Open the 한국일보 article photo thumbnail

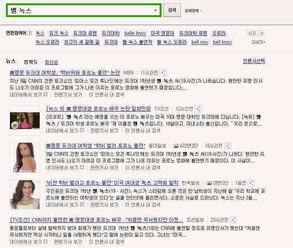tap(25, 194)
